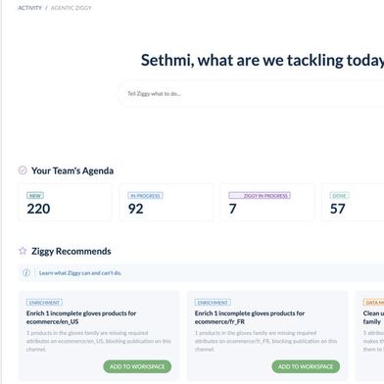
Task: Click the star icon beside Ziggy Recommends
Action: (x=23, y=251)
